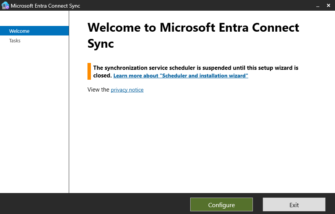This screenshot has height=214, width=335.
Task: Click the window title text in title bar
Action: 45,6
